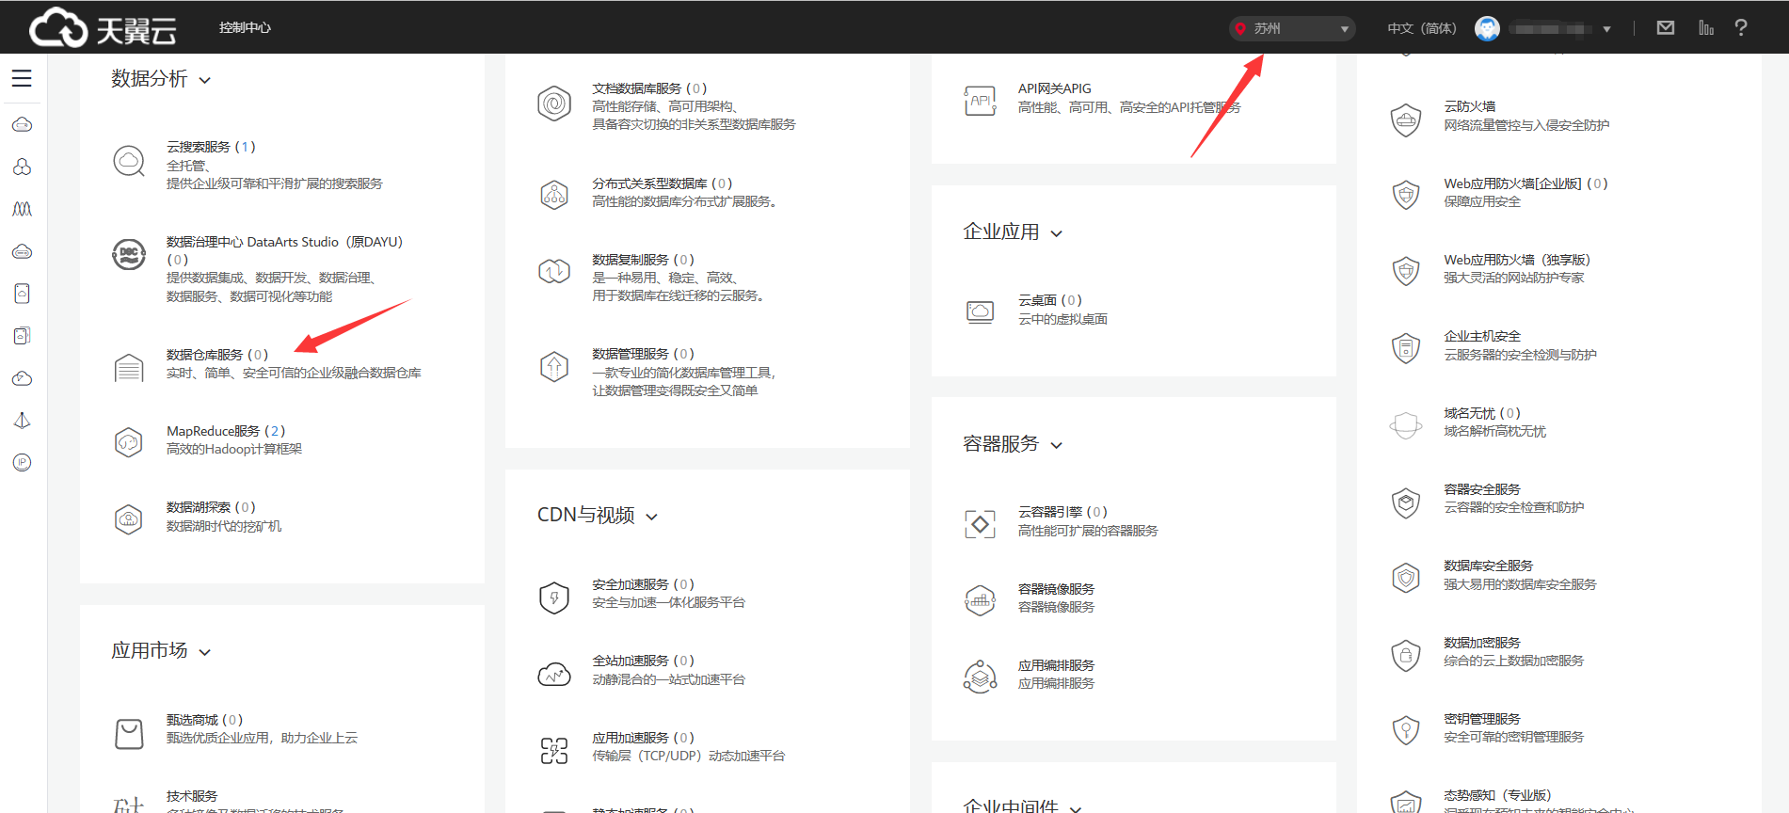Viewport: 1789px width, 813px height.
Task: Click description text 高效的Hadoop计算框架
Action: coord(234,449)
